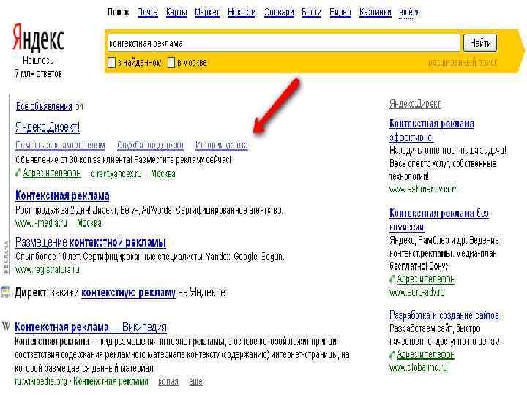Click phone icon above www.globalmg.ru
Viewport: 527px width, 395px height.
[x=392, y=354]
